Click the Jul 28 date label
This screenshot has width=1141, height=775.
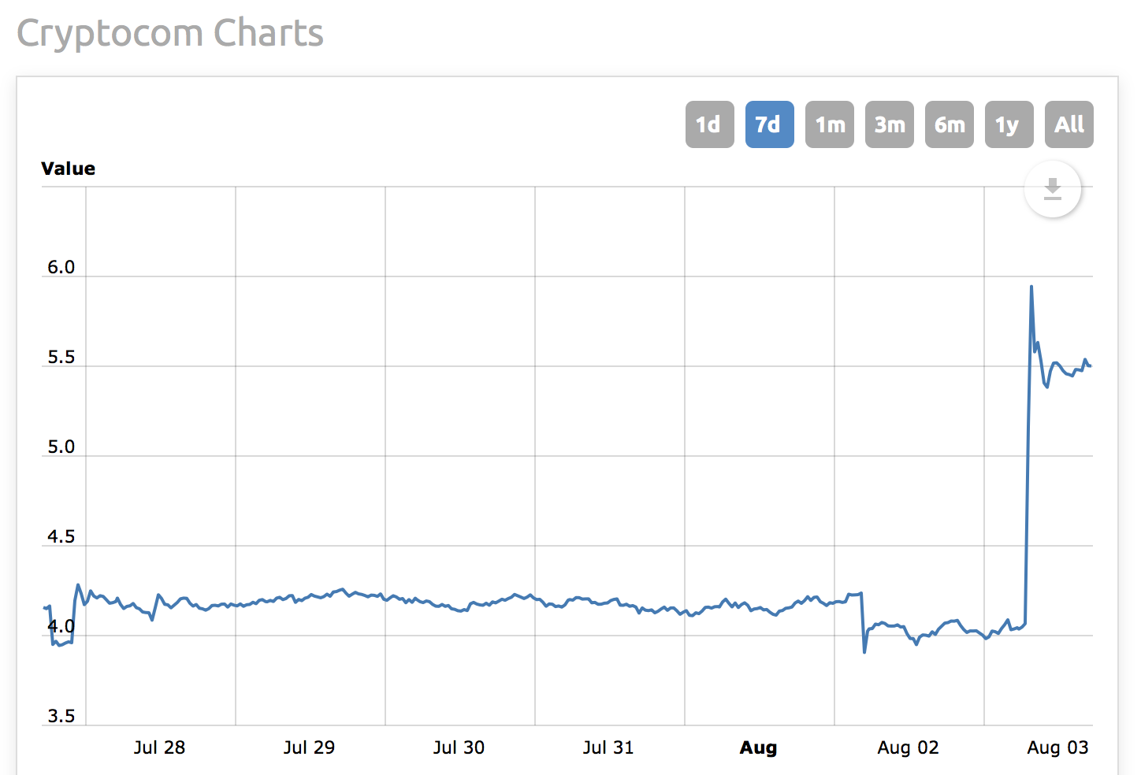tap(159, 747)
